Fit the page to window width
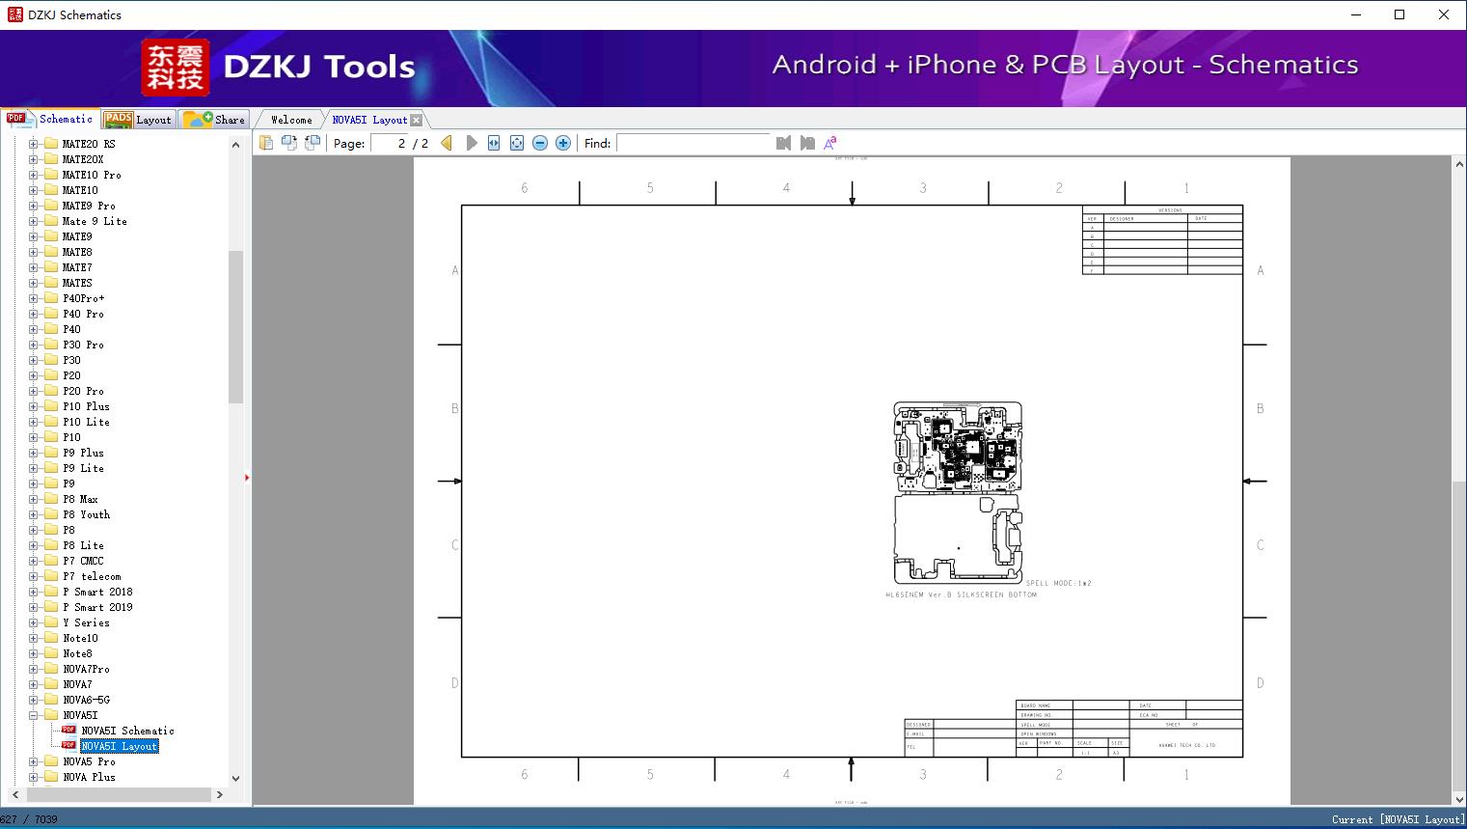The width and height of the screenshot is (1467, 829). coord(494,143)
